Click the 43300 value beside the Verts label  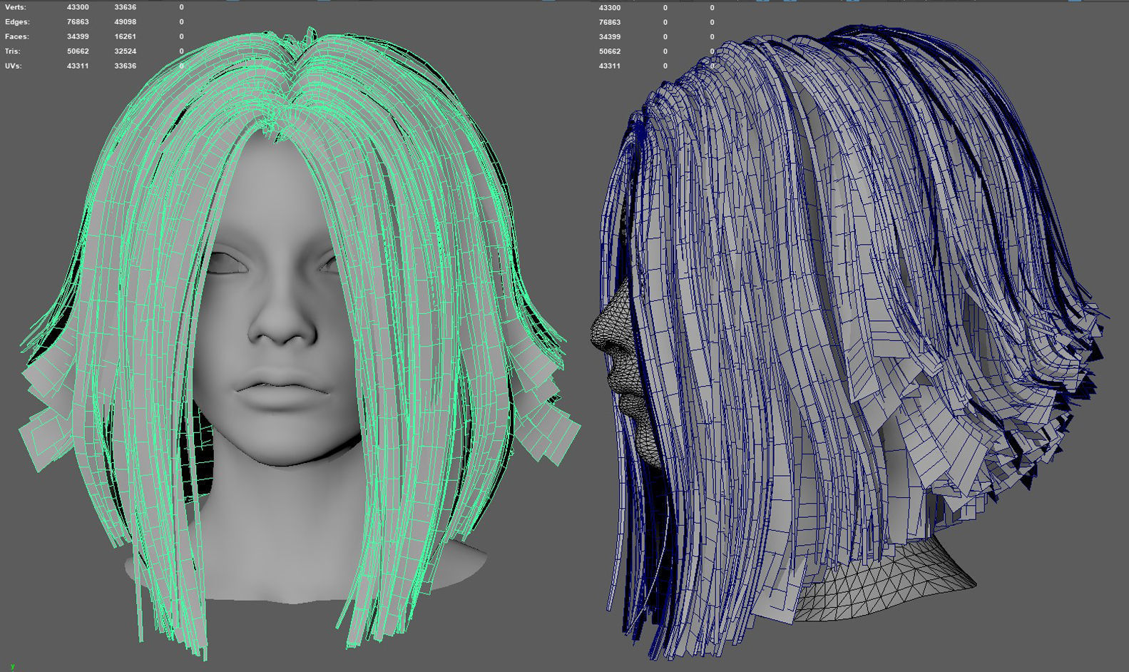78,7
